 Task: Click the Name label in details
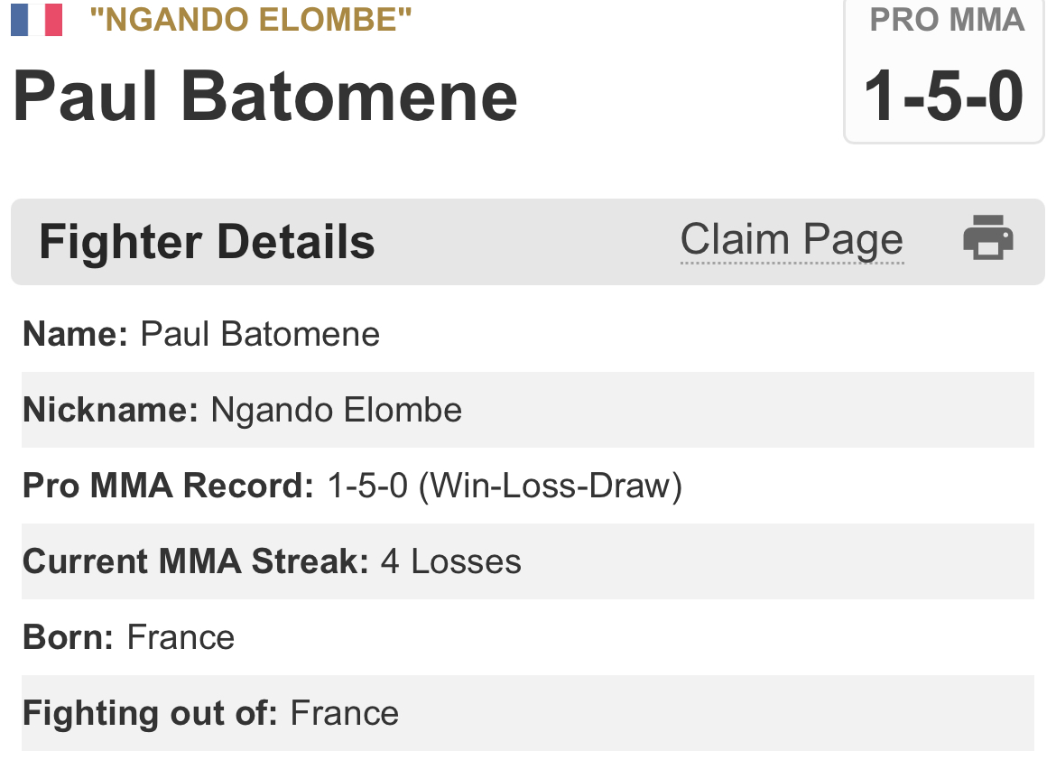point(76,335)
